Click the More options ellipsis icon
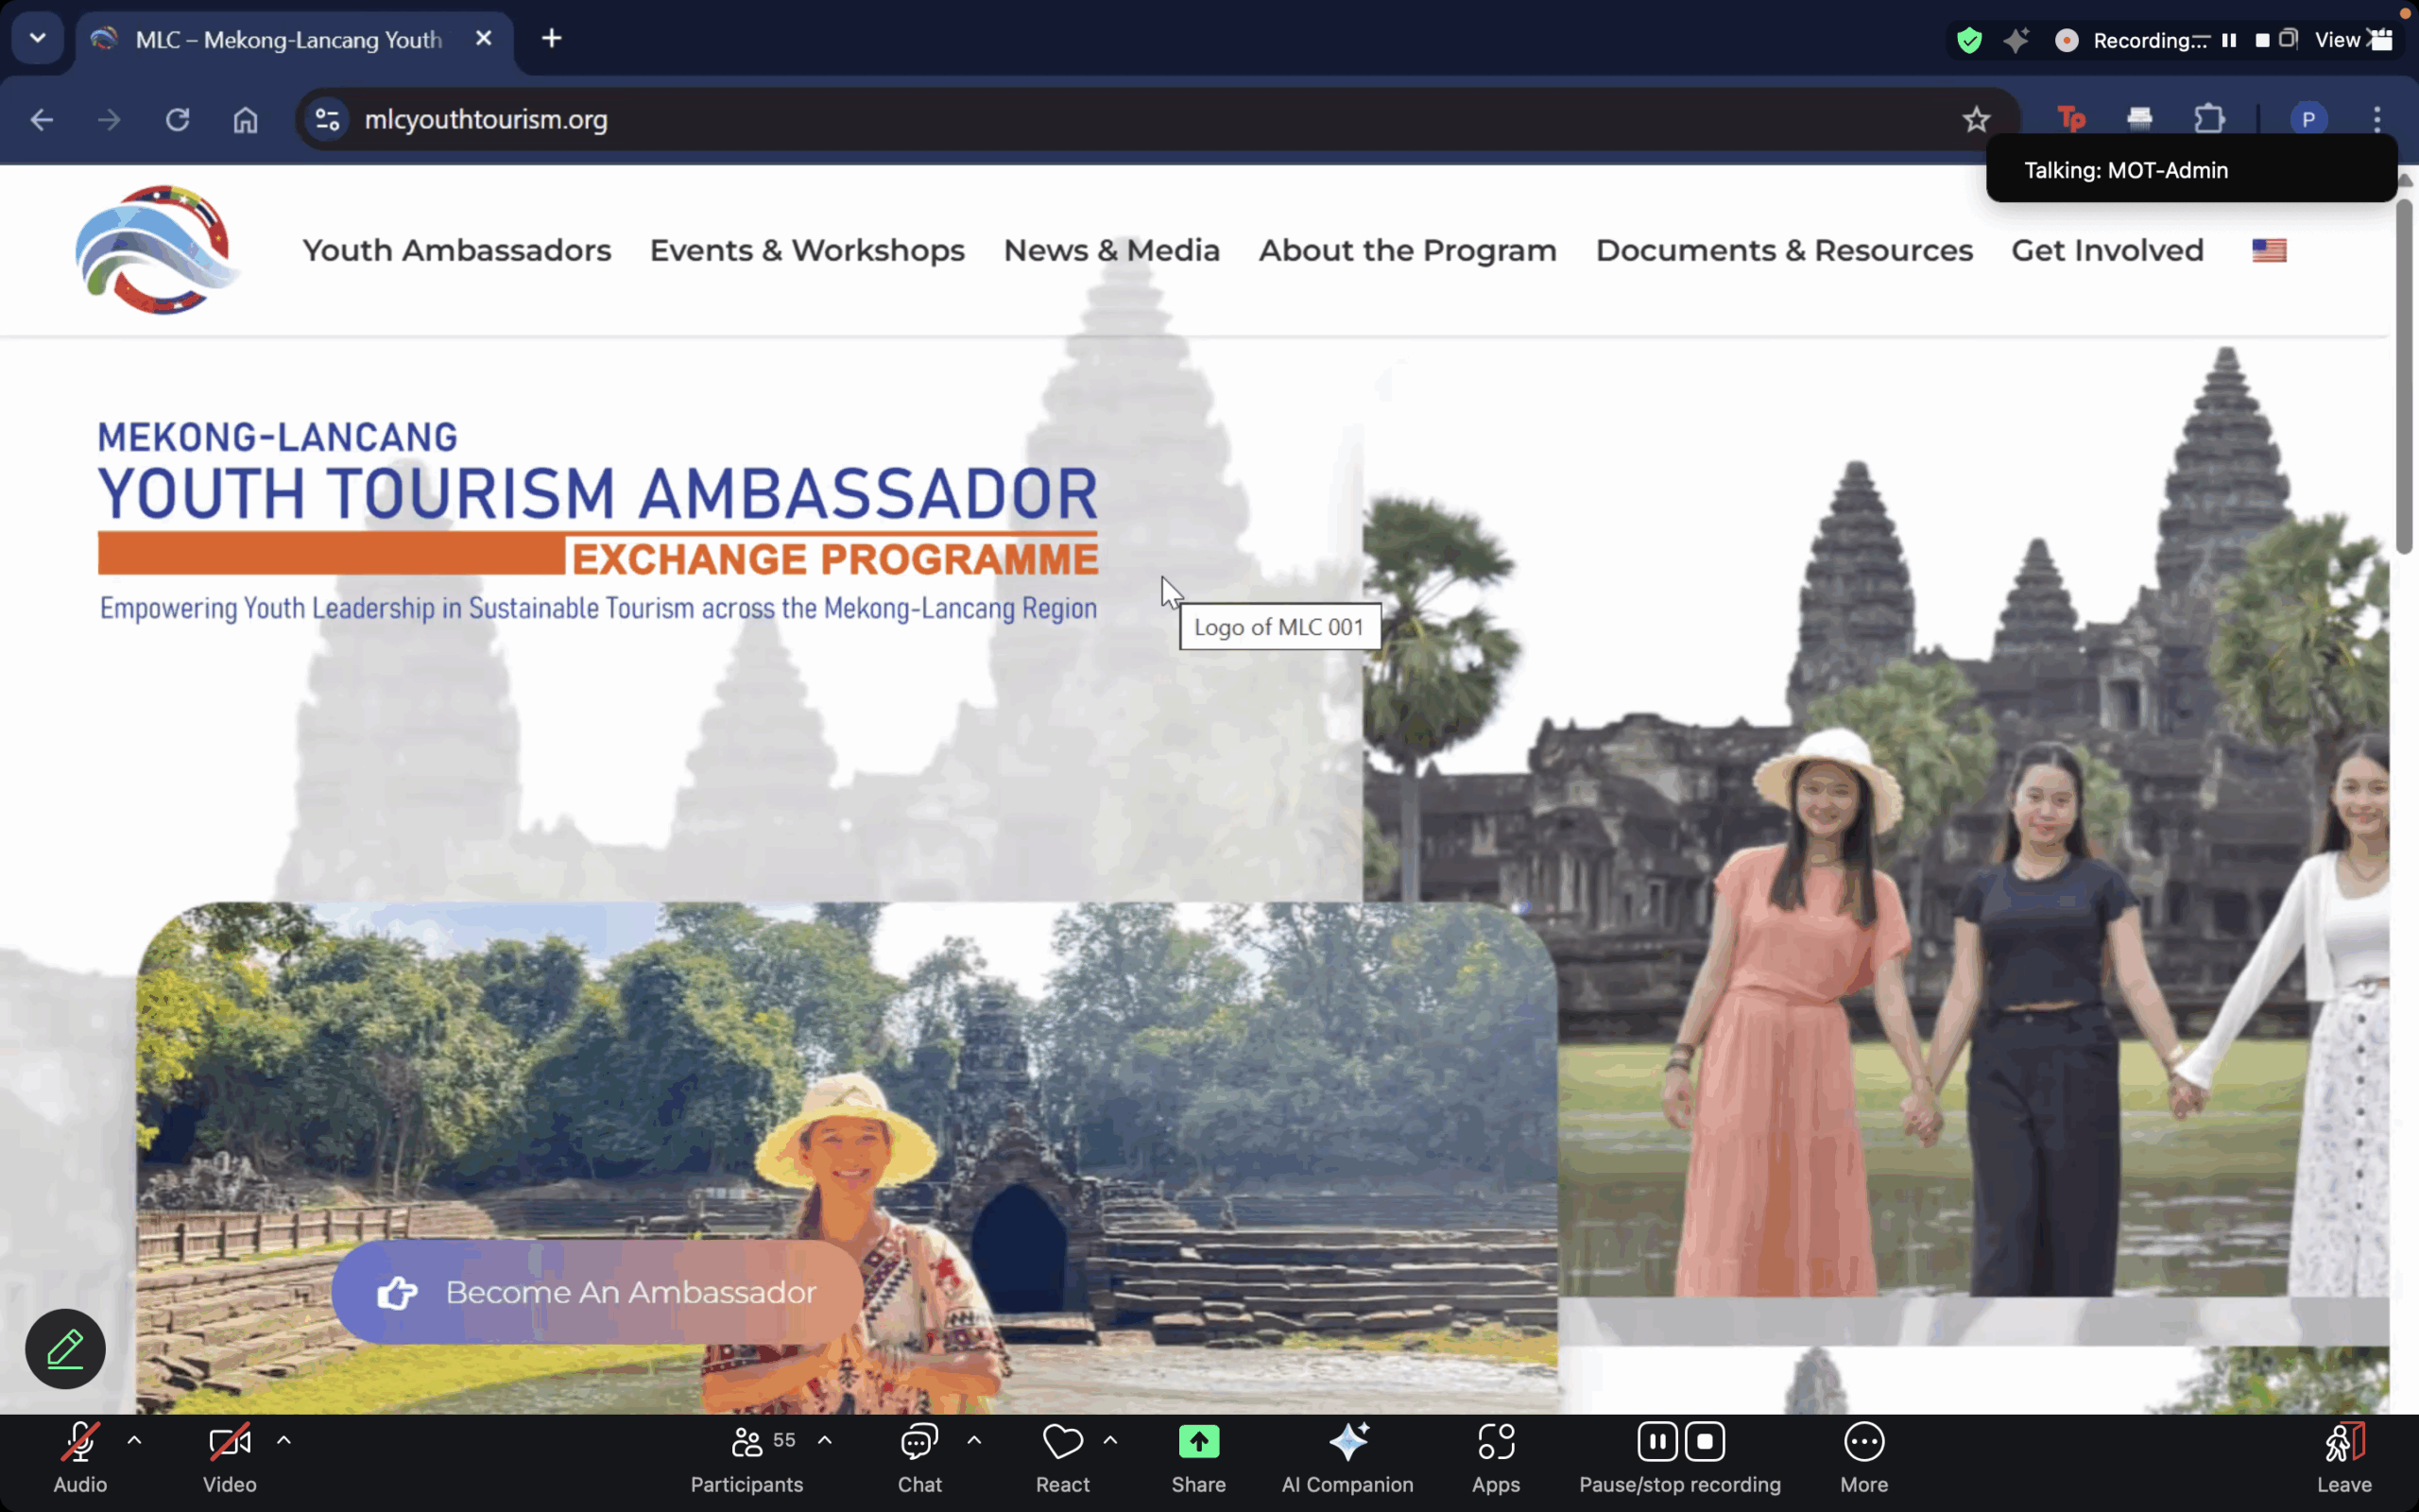The height and width of the screenshot is (1512, 2419). coord(1863,1442)
